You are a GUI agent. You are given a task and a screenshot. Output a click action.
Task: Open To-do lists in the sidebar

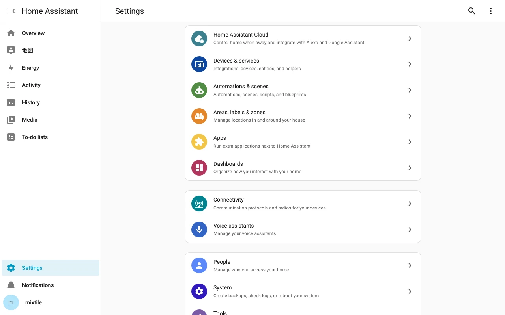click(x=50, y=137)
